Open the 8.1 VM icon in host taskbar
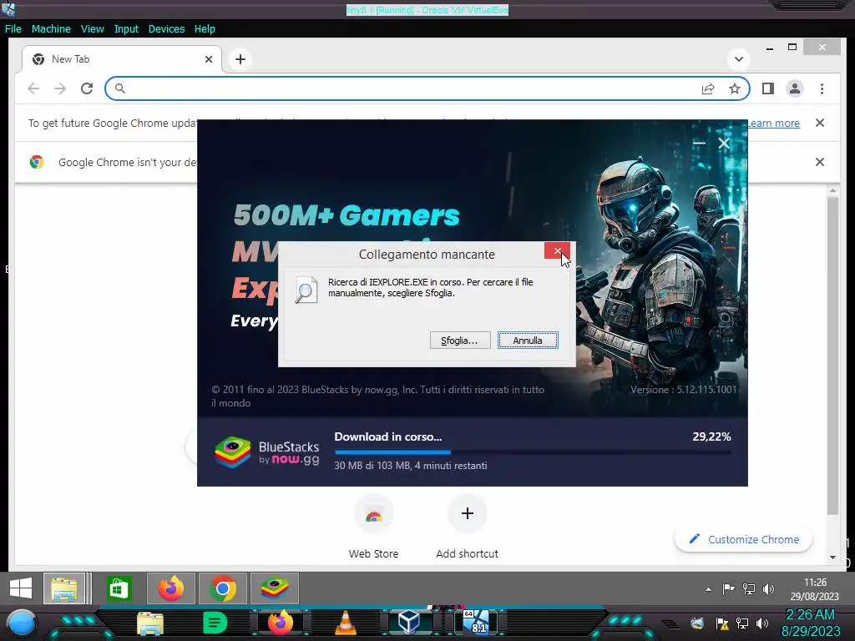This screenshot has width=855, height=641. (475, 622)
